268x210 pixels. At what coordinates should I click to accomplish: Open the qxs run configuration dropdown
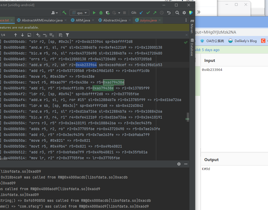[x=79, y=13]
